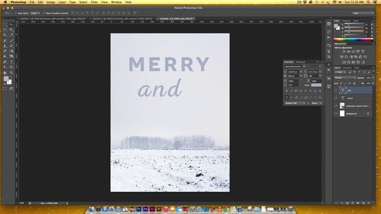Switch to the Paragraph tab
Viewport: 381px width, 214px height.
pos(300,62)
